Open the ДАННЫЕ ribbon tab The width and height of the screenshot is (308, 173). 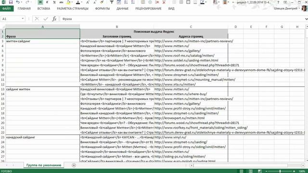point(122,9)
